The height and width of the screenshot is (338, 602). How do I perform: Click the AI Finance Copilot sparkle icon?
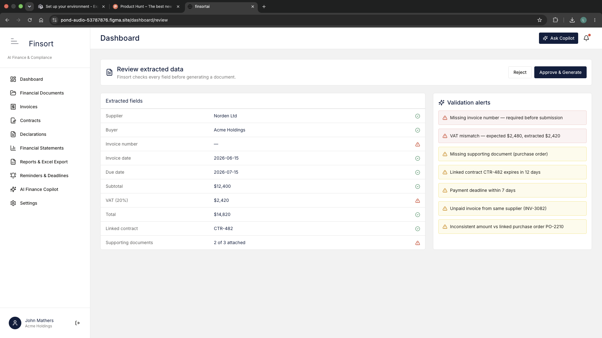tap(13, 189)
